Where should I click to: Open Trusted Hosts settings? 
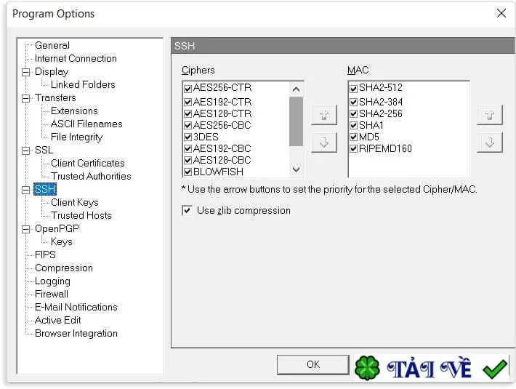click(81, 215)
